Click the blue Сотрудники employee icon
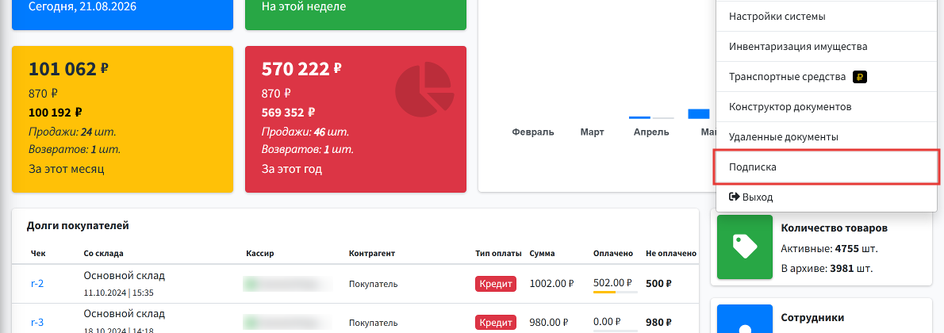Image resolution: width=944 pixels, height=333 pixels. tap(744, 319)
